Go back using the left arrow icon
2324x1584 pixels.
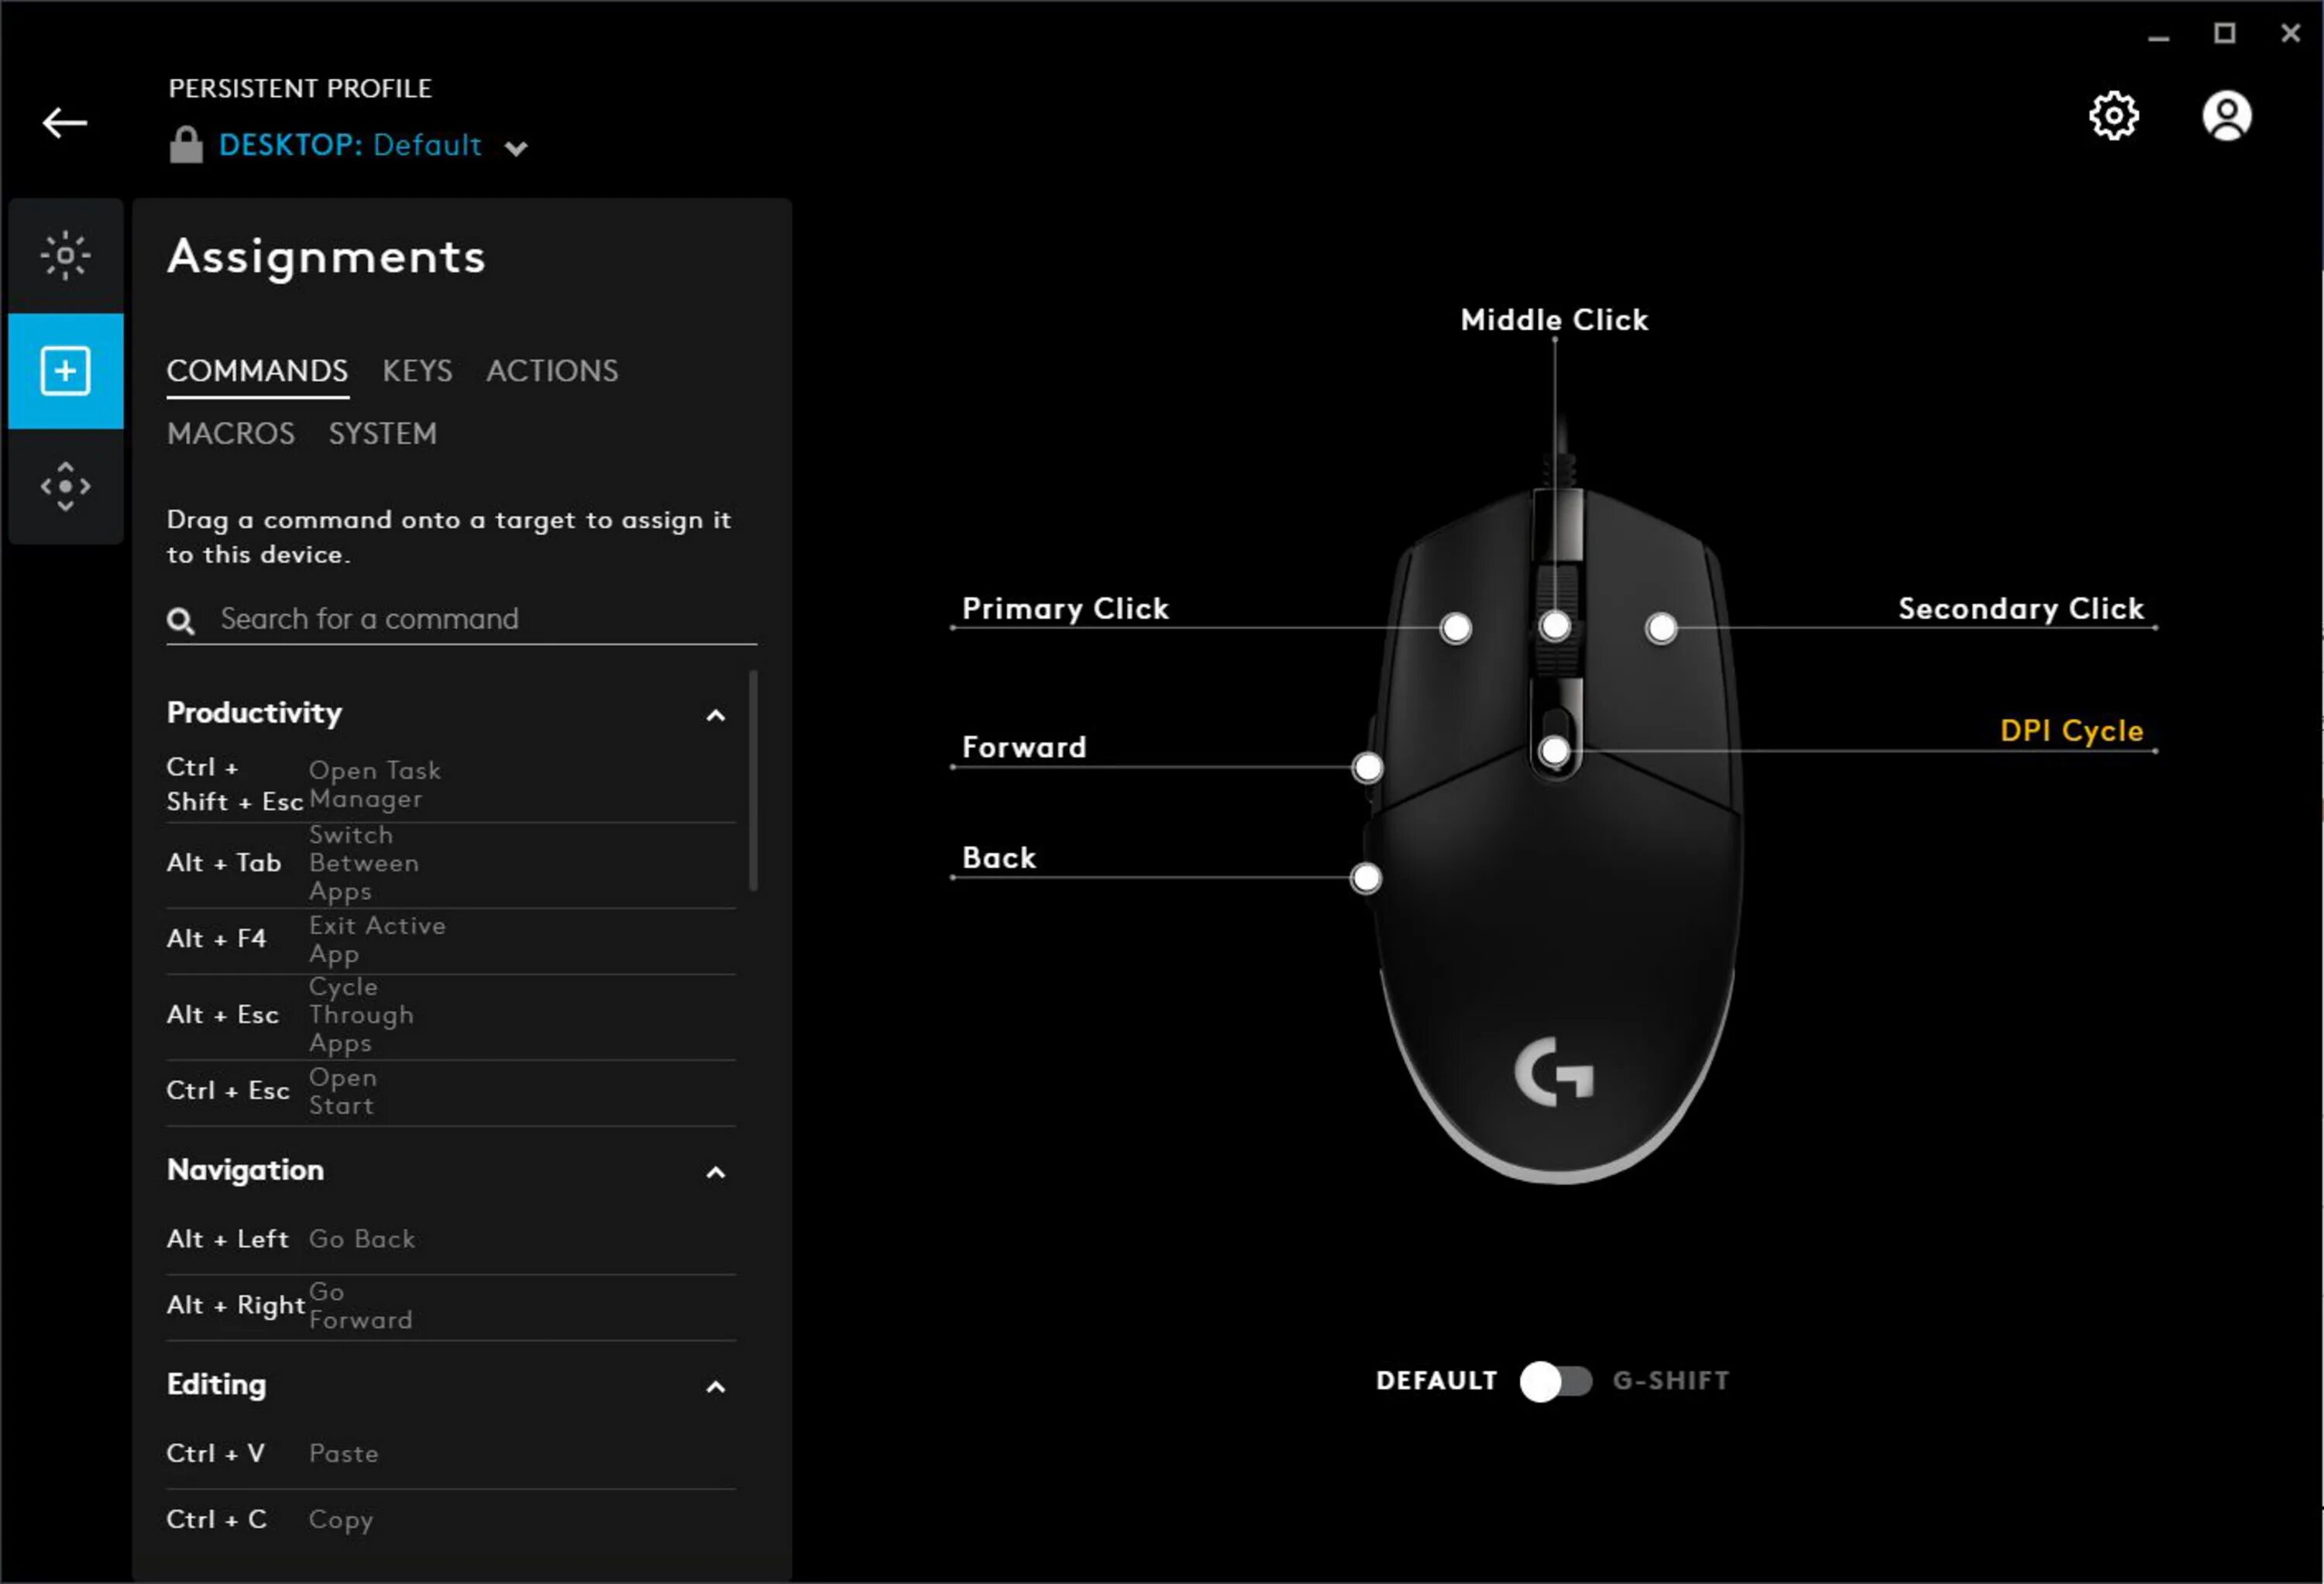coord(65,123)
